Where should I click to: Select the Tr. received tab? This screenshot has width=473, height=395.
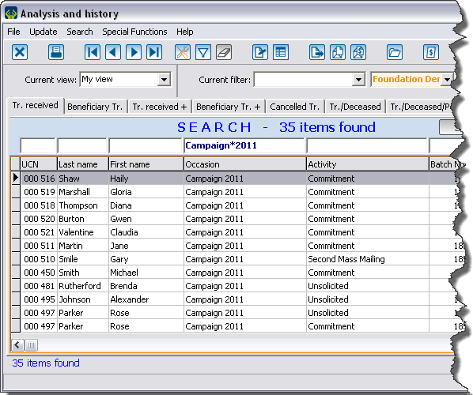36,105
